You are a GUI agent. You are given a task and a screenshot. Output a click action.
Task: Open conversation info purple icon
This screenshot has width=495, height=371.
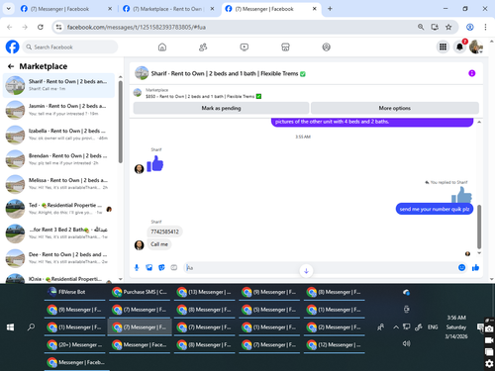pos(472,73)
